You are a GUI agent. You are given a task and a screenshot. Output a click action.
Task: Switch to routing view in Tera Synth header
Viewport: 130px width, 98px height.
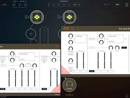[72, 29]
